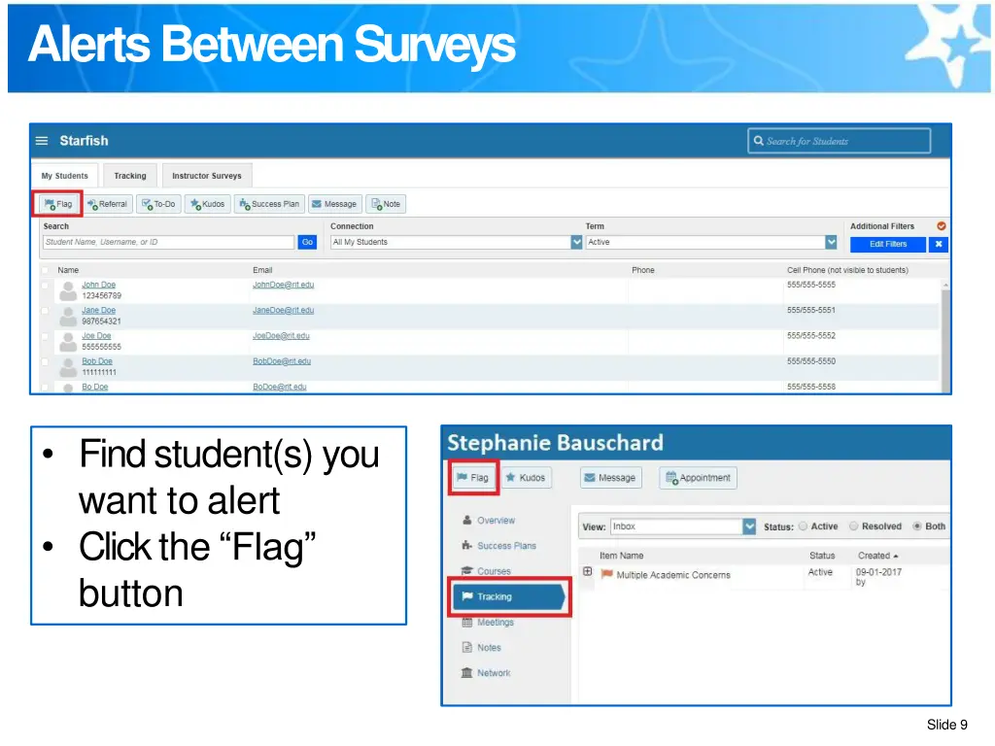Sort by the Created column header

click(x=877, y=556)
